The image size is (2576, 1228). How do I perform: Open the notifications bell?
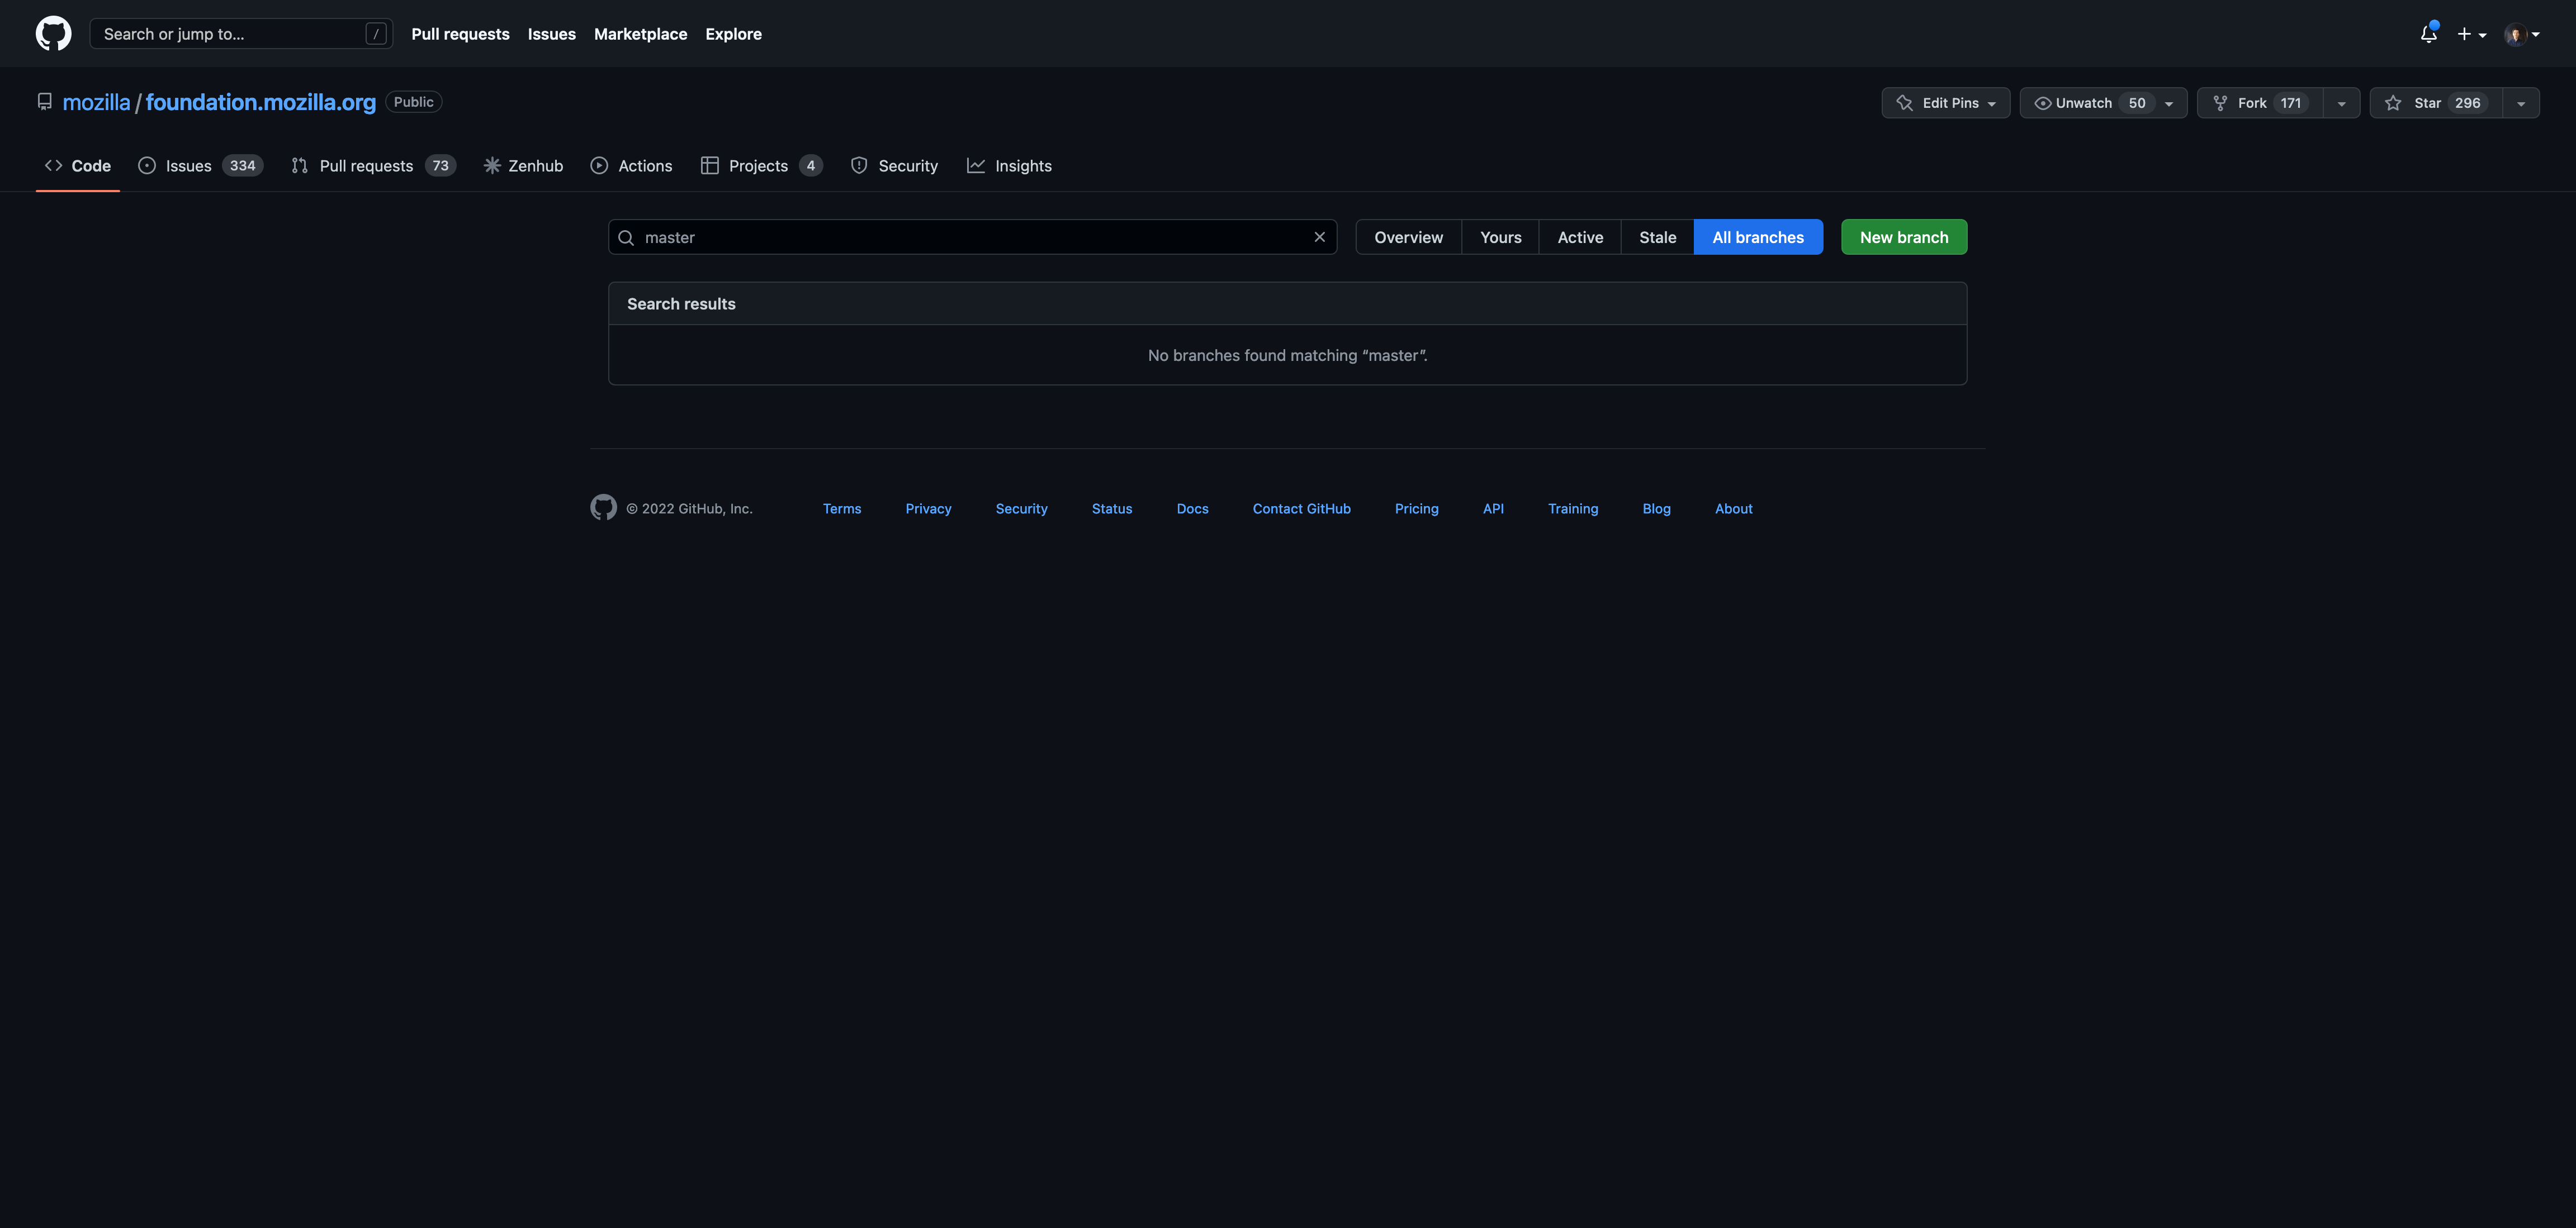pos(2428,34)
